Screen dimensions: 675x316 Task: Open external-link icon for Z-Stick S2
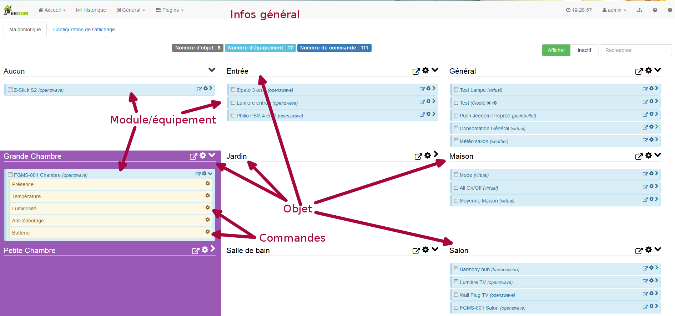point(199,89)
